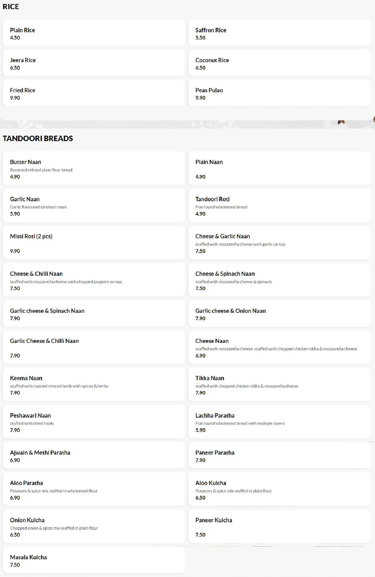Click the Garlic flavoured tandoori naan description
This screenshot has width=375, height=577.
tap(38, 207)
